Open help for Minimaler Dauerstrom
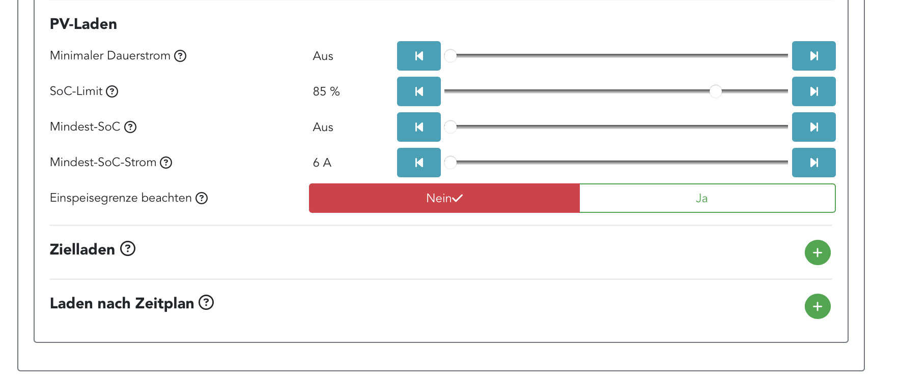The image size is (900, 381). coord(180,56)
